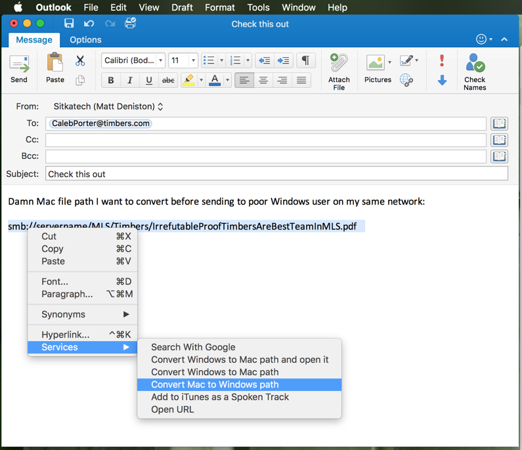Toggle Italic formatting
Screen dimensions: 522x450
tap(130, 80)
